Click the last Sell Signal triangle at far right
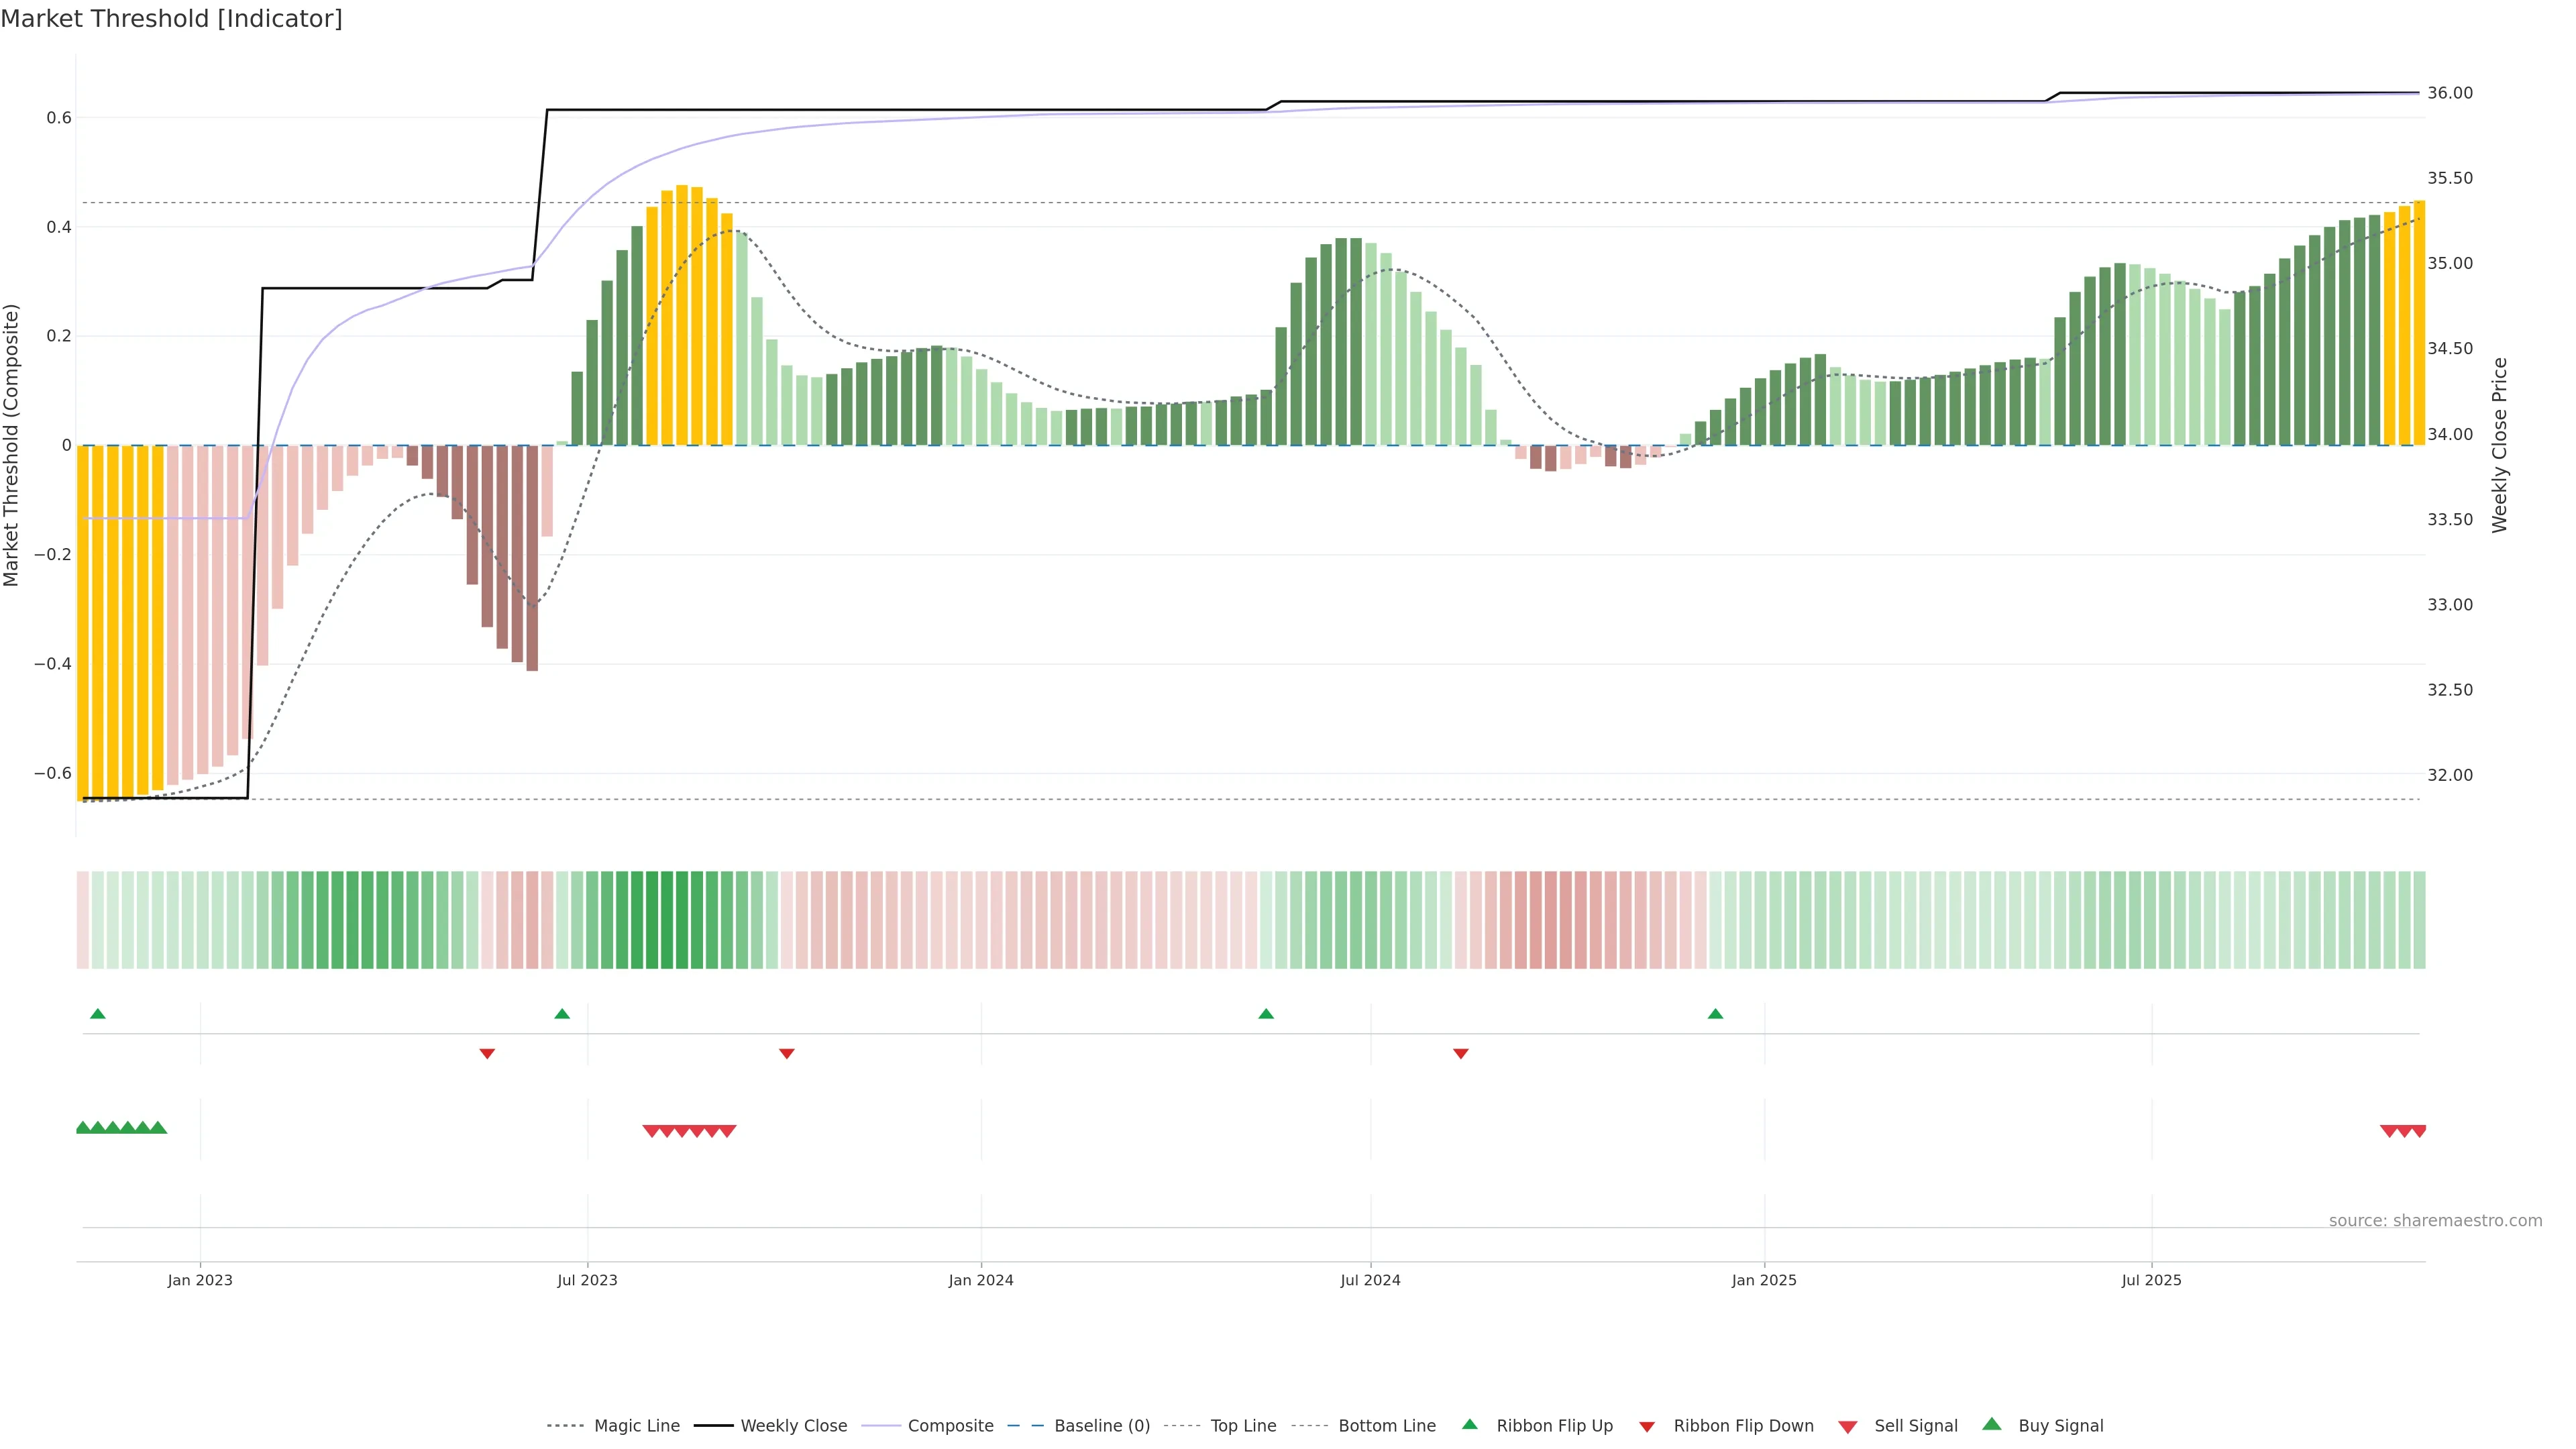Screen dimensions: 2576x1449 [x=2419, y=1131]
